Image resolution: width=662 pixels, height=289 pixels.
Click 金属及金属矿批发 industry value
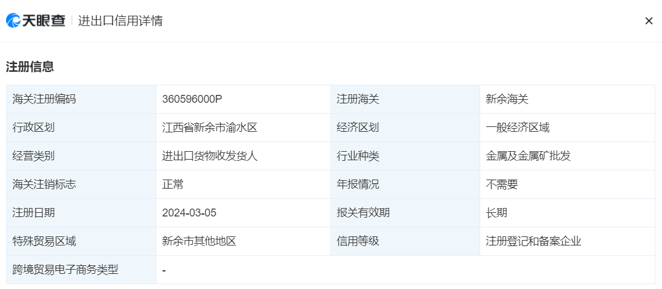click(x=528, y=156)
